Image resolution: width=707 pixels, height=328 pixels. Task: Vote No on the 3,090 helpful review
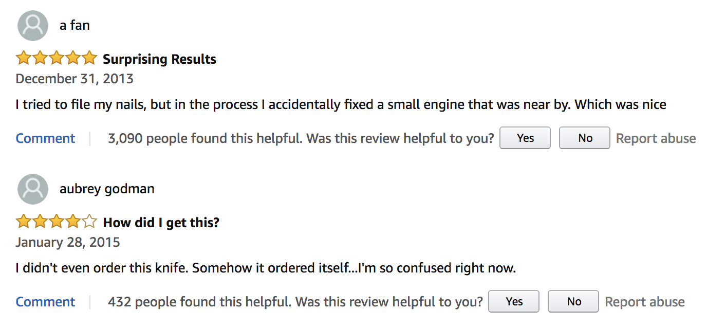click(x=585, y=138)
